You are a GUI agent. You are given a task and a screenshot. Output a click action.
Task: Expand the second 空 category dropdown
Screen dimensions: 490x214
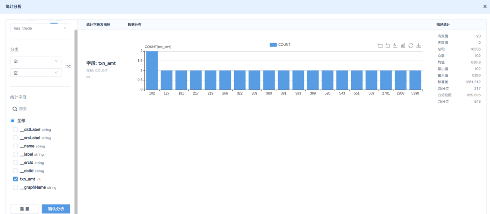tap(36, 73)
